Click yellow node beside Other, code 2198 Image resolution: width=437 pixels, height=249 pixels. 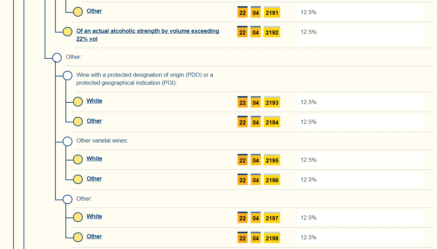pyautogui.click(x=78, y=237)
